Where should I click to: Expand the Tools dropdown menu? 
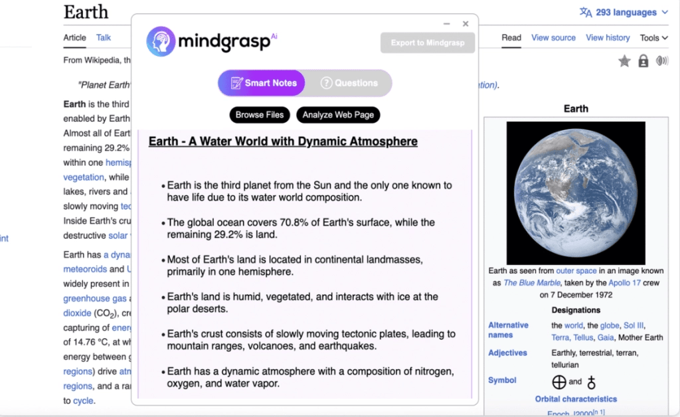(x=653, y=38)
